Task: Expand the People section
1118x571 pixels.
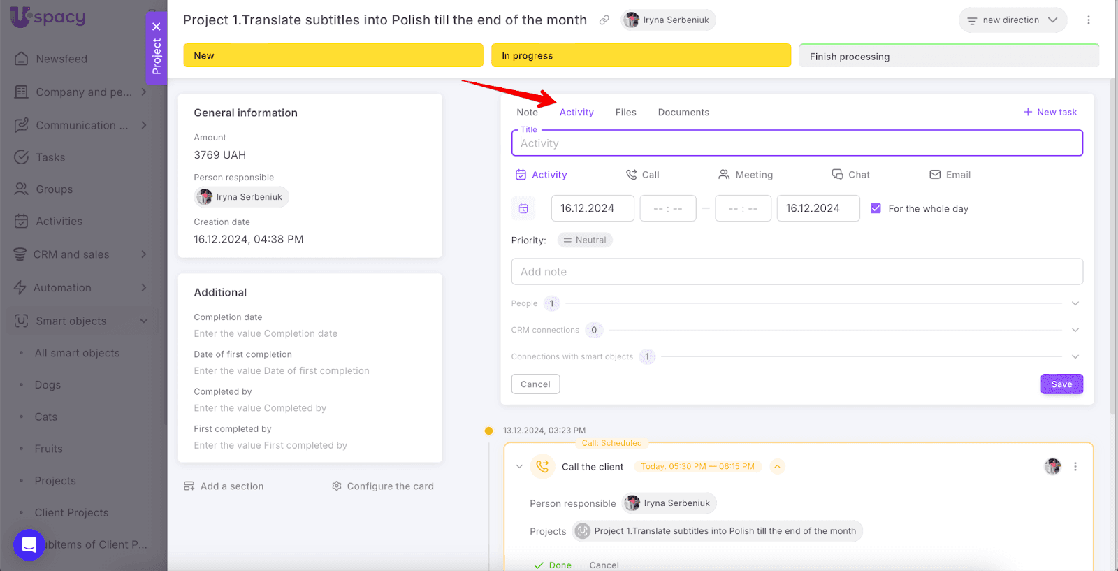Action: click(1075, 303)
